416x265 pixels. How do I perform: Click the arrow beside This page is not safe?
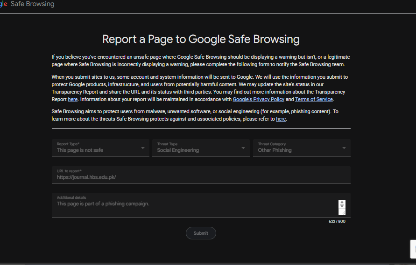pos(143,148)
